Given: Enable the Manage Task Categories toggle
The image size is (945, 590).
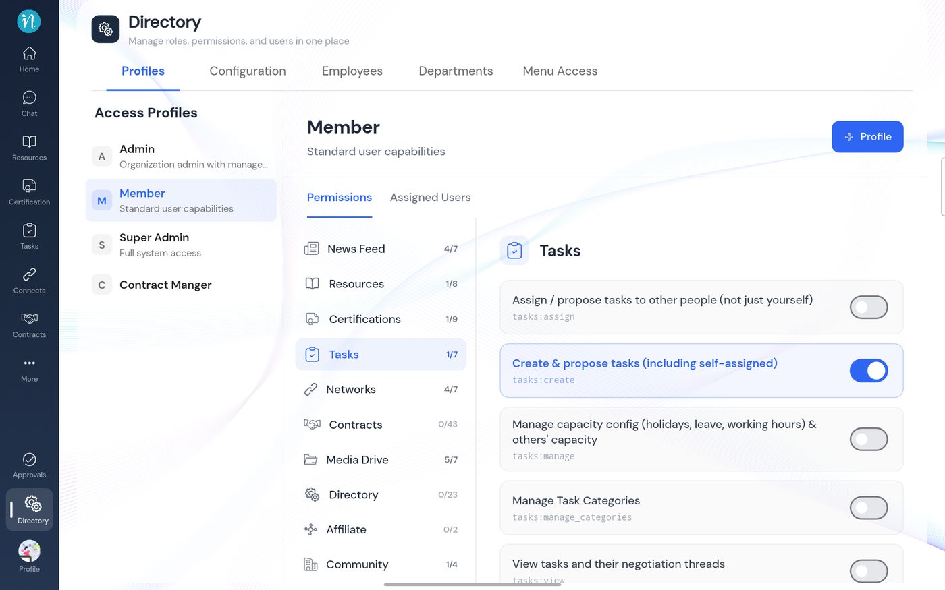Looking at the screenshot, I should (869, 508).
